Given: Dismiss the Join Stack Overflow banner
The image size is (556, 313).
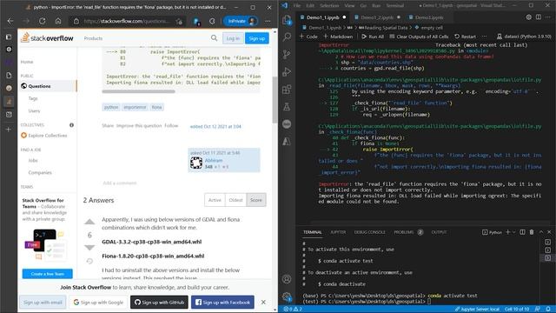Looking at the screenshot, I should tap(263, 302).
